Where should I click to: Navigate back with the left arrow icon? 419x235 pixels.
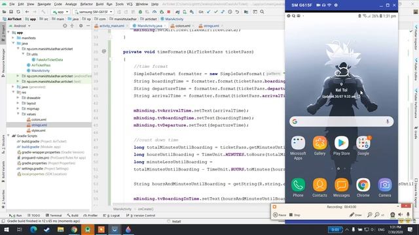pos(27,12)
